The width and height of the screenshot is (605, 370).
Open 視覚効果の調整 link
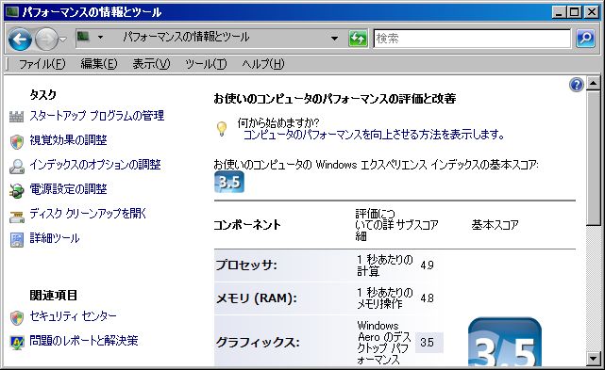(x=68, y=139)
